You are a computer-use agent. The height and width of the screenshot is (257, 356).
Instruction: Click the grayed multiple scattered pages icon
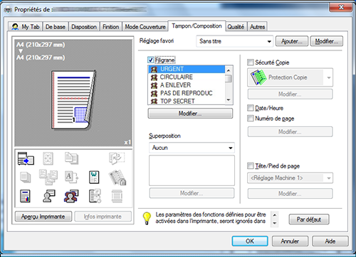click(x=48, y=177)
